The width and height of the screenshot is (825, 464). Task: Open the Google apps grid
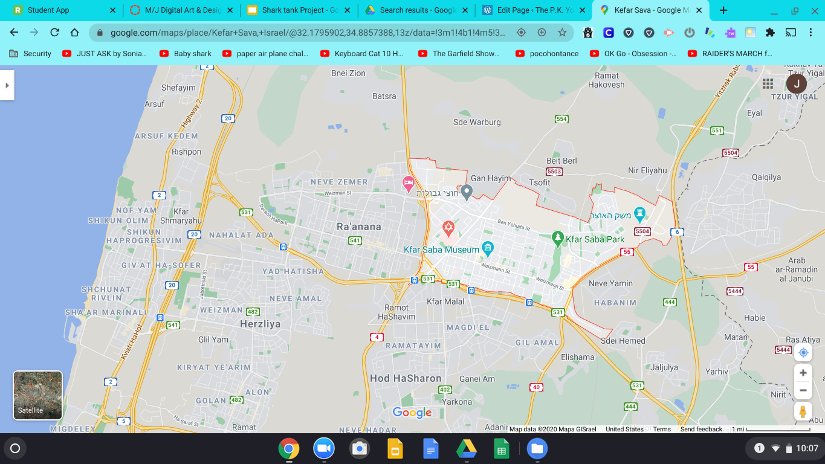click(x=768, y=83)
